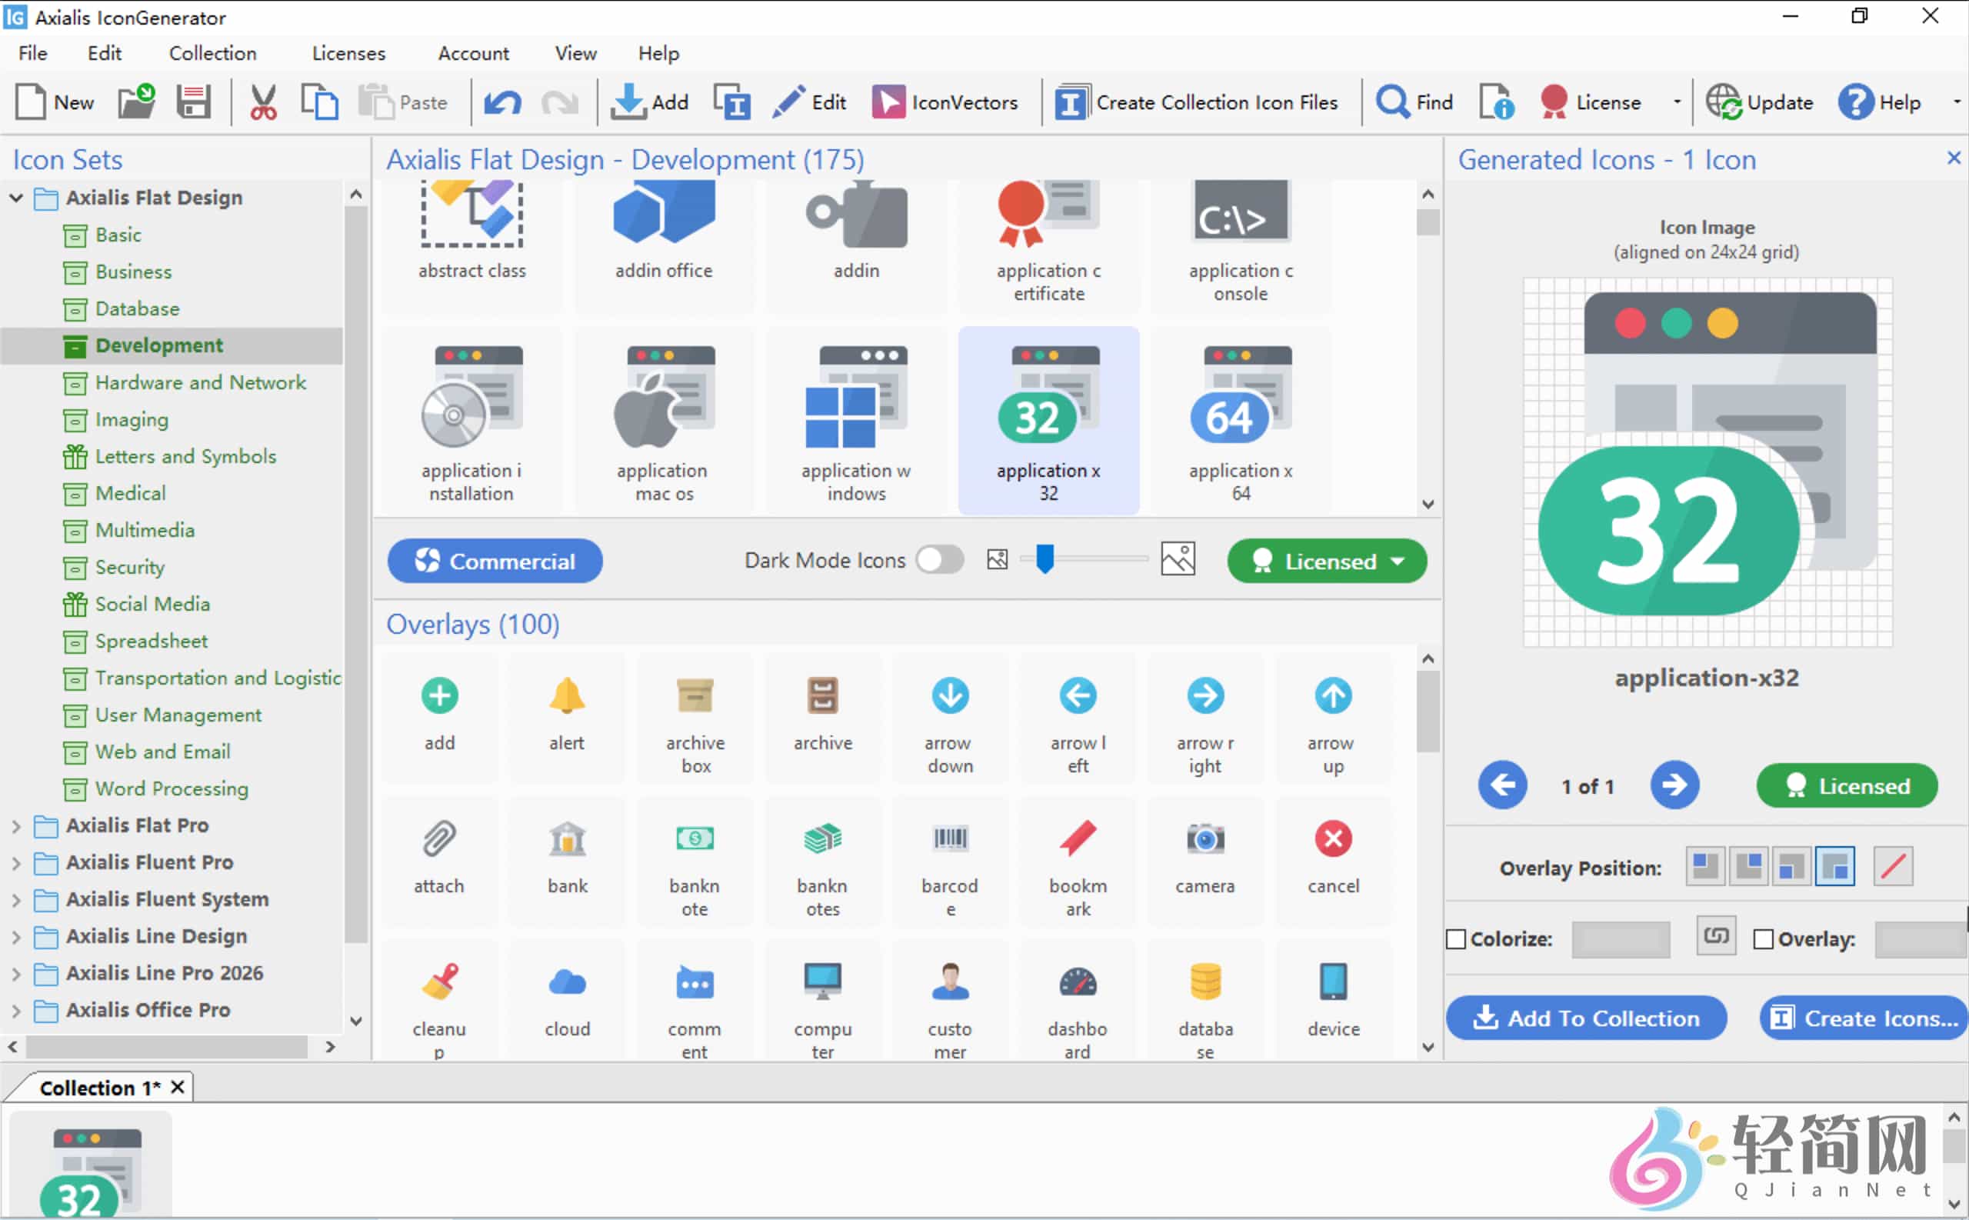This screenshot has width=1969, height=1220.
Task: Enable the Colorize checkbox
Action: point(1456,938)
